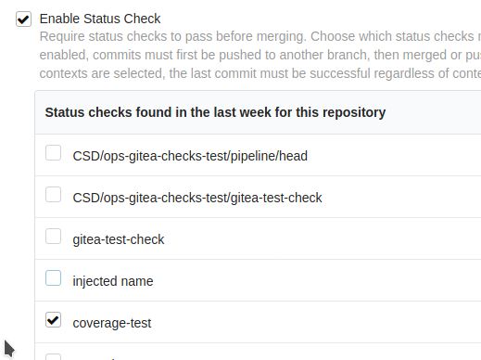Click the CSD/ops-gitea-checks-test/gitea-test-check label text
Screen dimensions: 481x360
pyautogui.click(x=197, y=198)
